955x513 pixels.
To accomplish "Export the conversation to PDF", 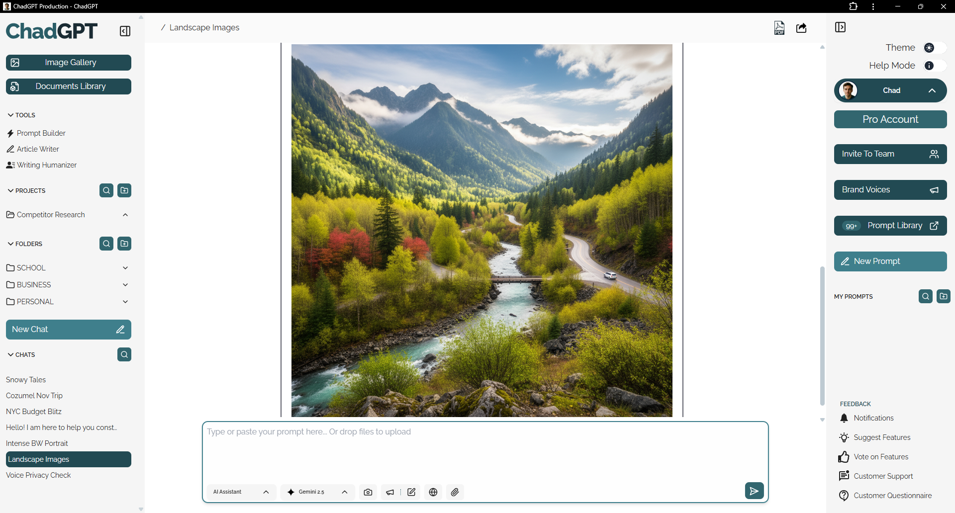I will point(779,27).
